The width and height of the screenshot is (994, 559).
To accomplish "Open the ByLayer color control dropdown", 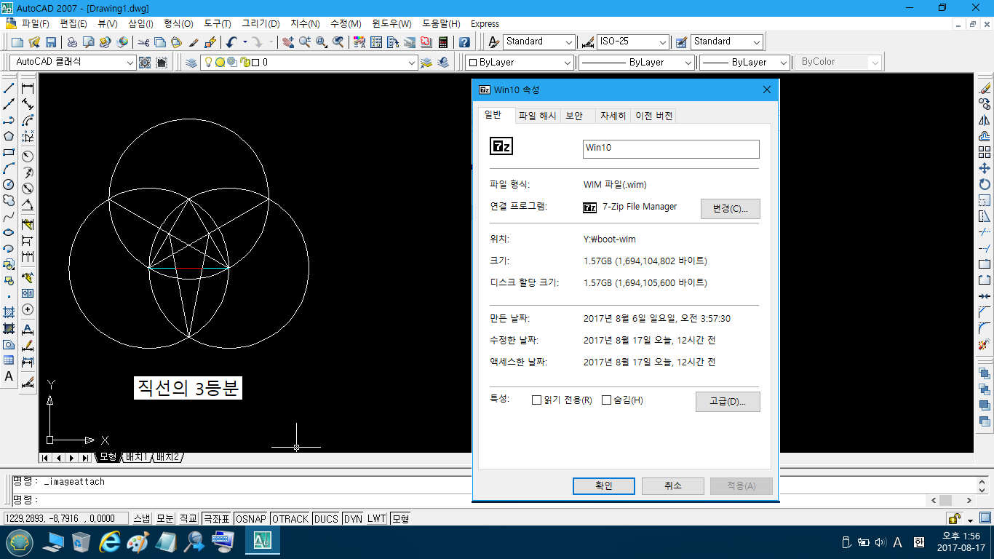I will tap(568, 63).
